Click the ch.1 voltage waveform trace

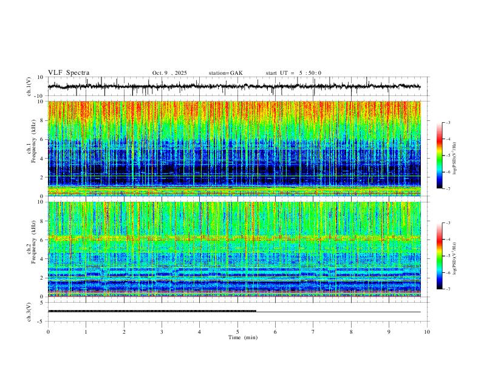[234, 86]
